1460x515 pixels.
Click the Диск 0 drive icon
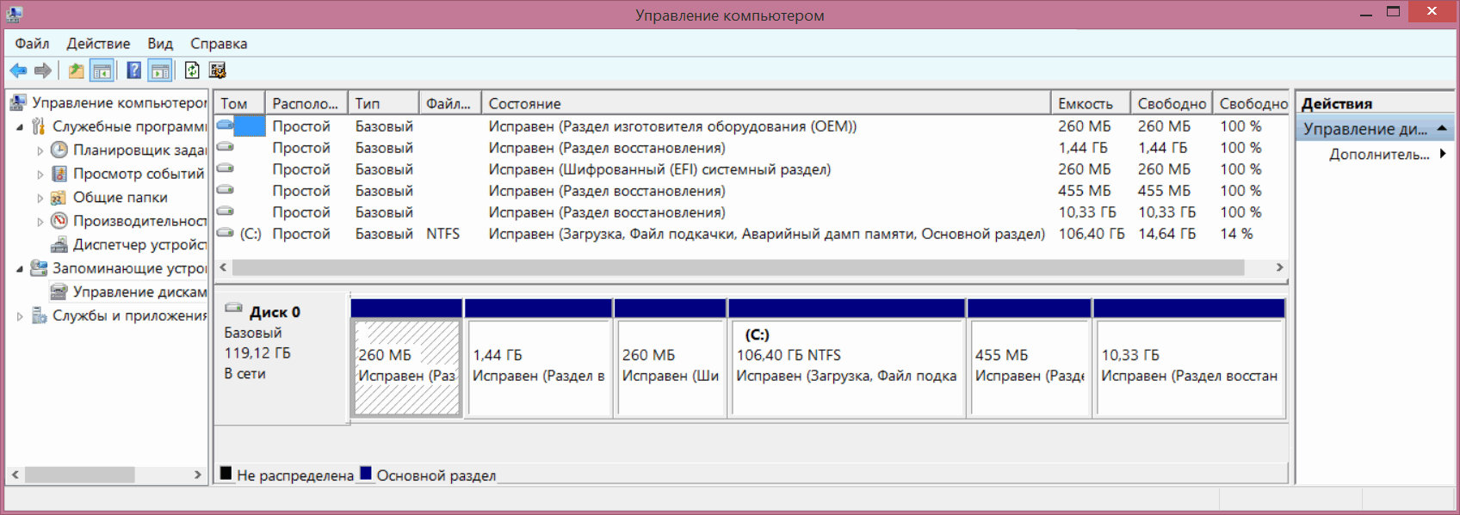(x=233, y=308)
